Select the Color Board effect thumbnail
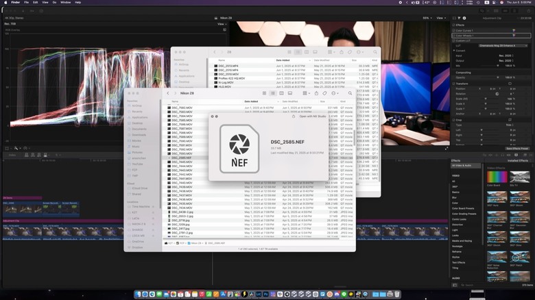Image resolution: width=535 pixels, height=300 pixels. (x=497, y=177)
